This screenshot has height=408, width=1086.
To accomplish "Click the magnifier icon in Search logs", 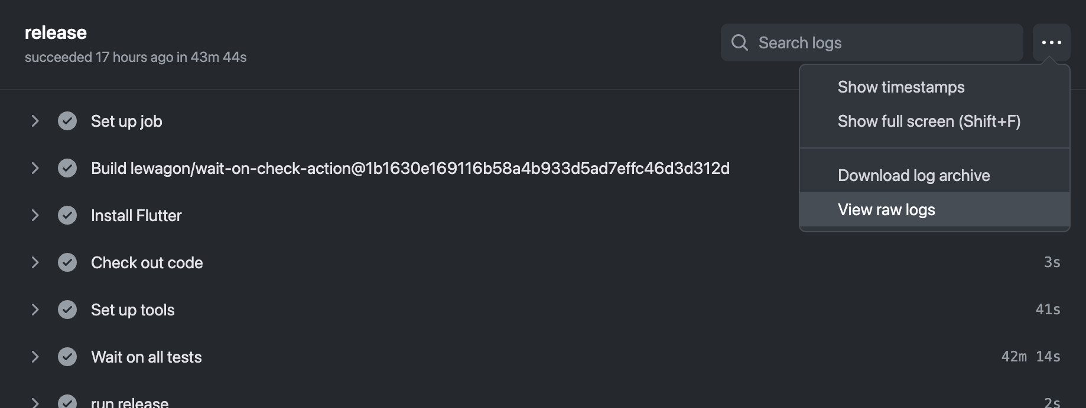I will coord(739,42).
